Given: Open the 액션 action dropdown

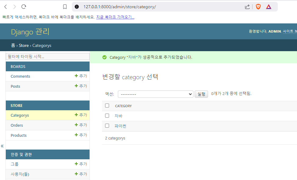Looking at the screenshot, I should 156,94.
